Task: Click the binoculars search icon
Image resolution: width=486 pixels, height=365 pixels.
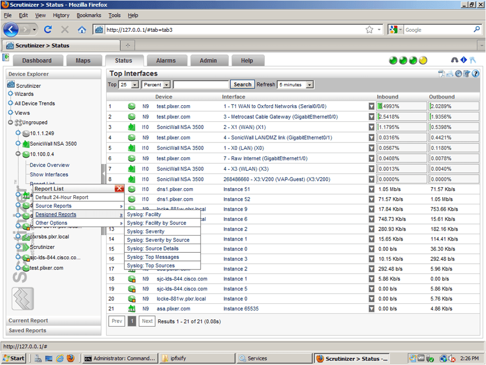Action: coord(454,60)
